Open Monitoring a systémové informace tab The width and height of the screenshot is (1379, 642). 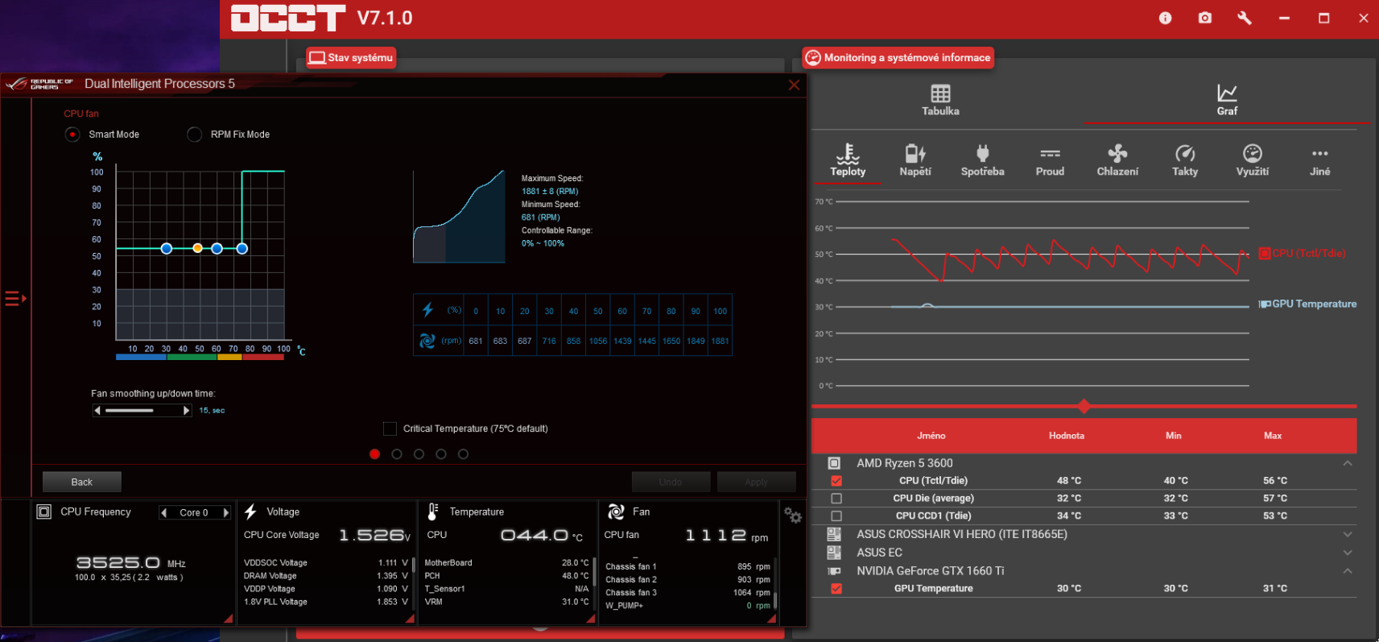point(898,57)
